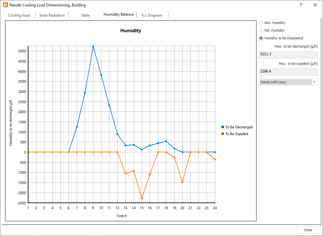This screenshot has height=236, width=323.
Task: Click the 5000 y-axis tick label
Action: tap(22, 51)
